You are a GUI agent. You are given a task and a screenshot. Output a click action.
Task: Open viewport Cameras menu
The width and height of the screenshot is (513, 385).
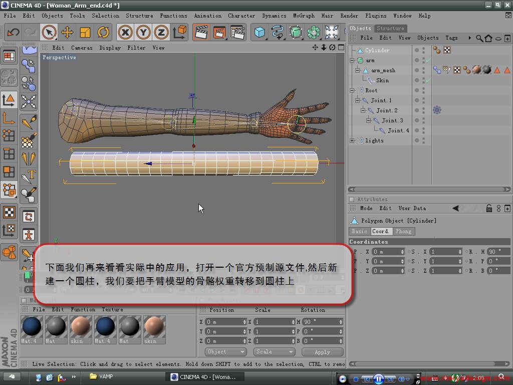pyautogui.click(x=82, y=48)
